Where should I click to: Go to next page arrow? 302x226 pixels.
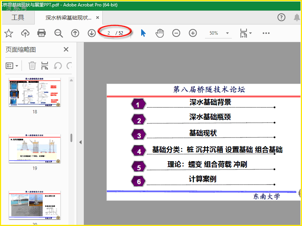coord(92,33)
